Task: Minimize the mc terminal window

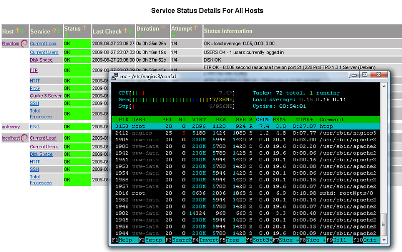Action: 354,75
